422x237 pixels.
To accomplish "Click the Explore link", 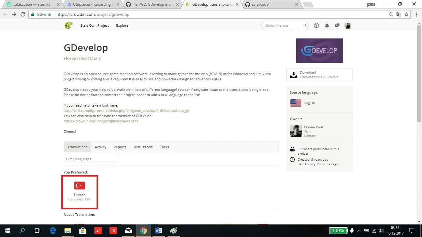I will coord(122,25).
